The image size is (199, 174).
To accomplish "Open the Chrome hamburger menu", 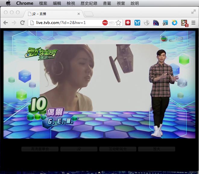I will (x=193, y=23).
